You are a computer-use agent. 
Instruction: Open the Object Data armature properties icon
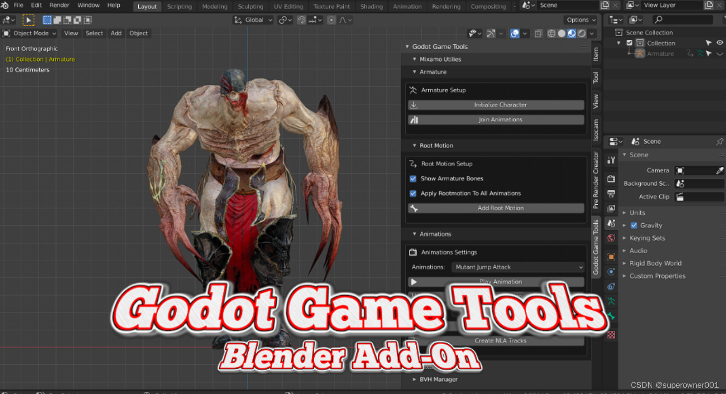[x=611, y=301]
